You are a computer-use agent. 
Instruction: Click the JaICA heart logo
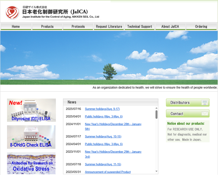[x=12, y=12]
